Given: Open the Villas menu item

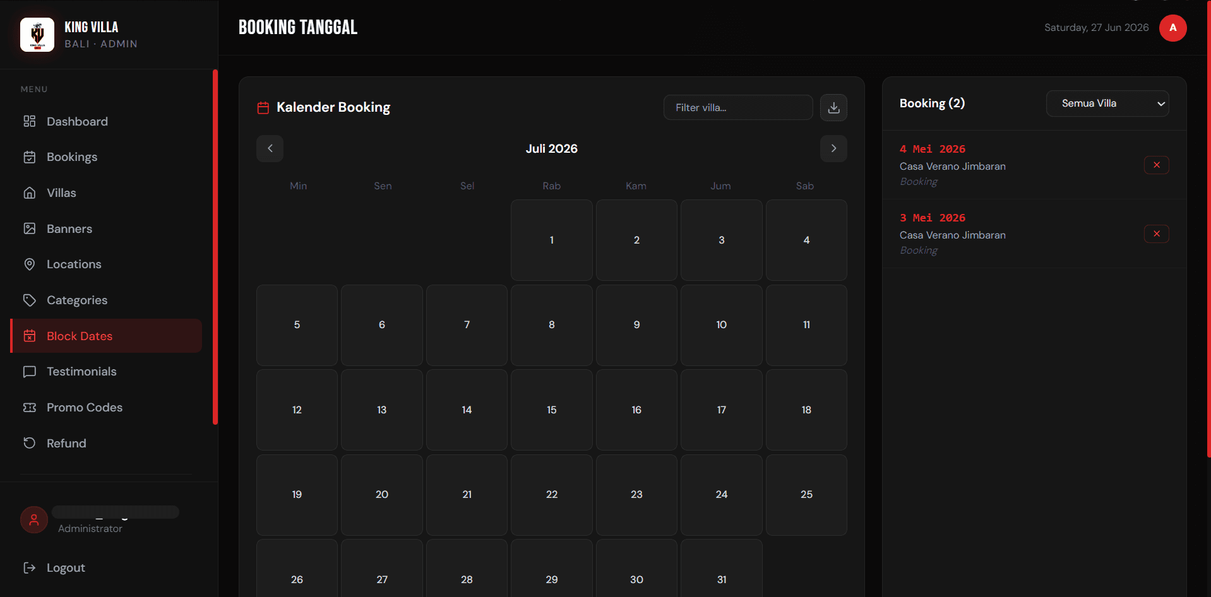Looking at the screenshot, I should click(106, 193).
